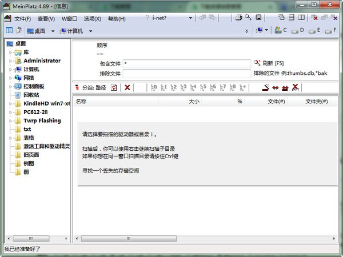
Task: Open the 选项(X) menu
Action: click(x=92, y=19)
